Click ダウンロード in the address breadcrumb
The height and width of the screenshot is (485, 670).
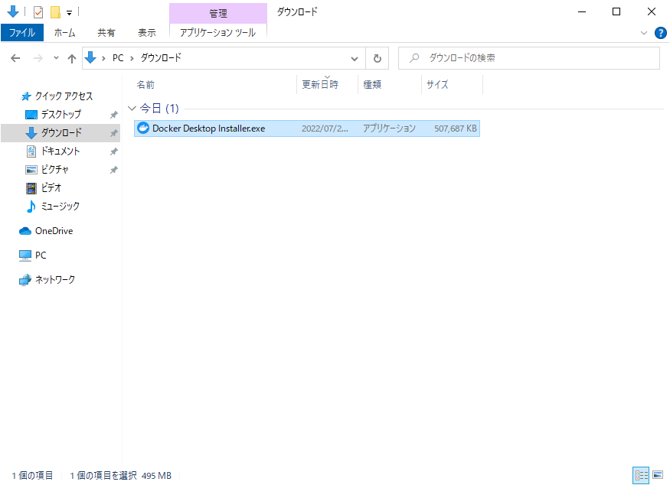pos(161,57)
